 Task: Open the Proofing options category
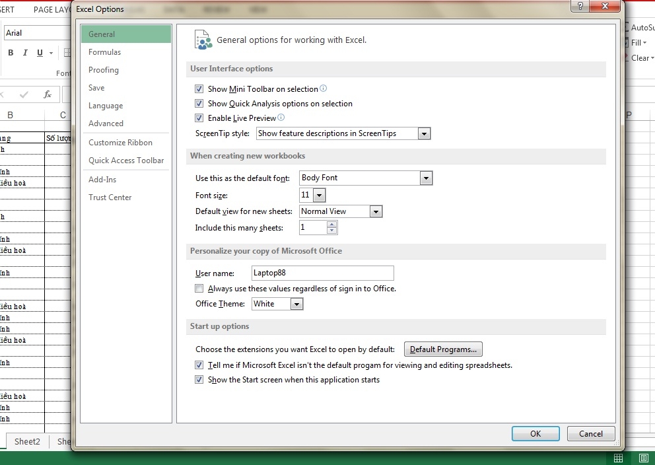pos(126,70)
